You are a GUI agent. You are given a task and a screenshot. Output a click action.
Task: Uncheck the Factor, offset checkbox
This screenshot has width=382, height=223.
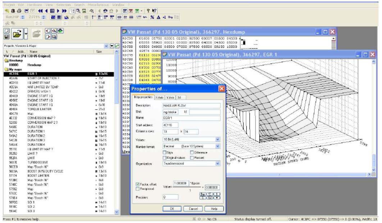point(137,184)
